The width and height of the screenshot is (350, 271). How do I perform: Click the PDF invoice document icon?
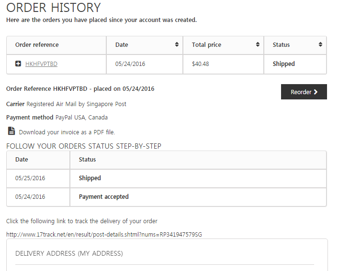[x=11, y=131]
